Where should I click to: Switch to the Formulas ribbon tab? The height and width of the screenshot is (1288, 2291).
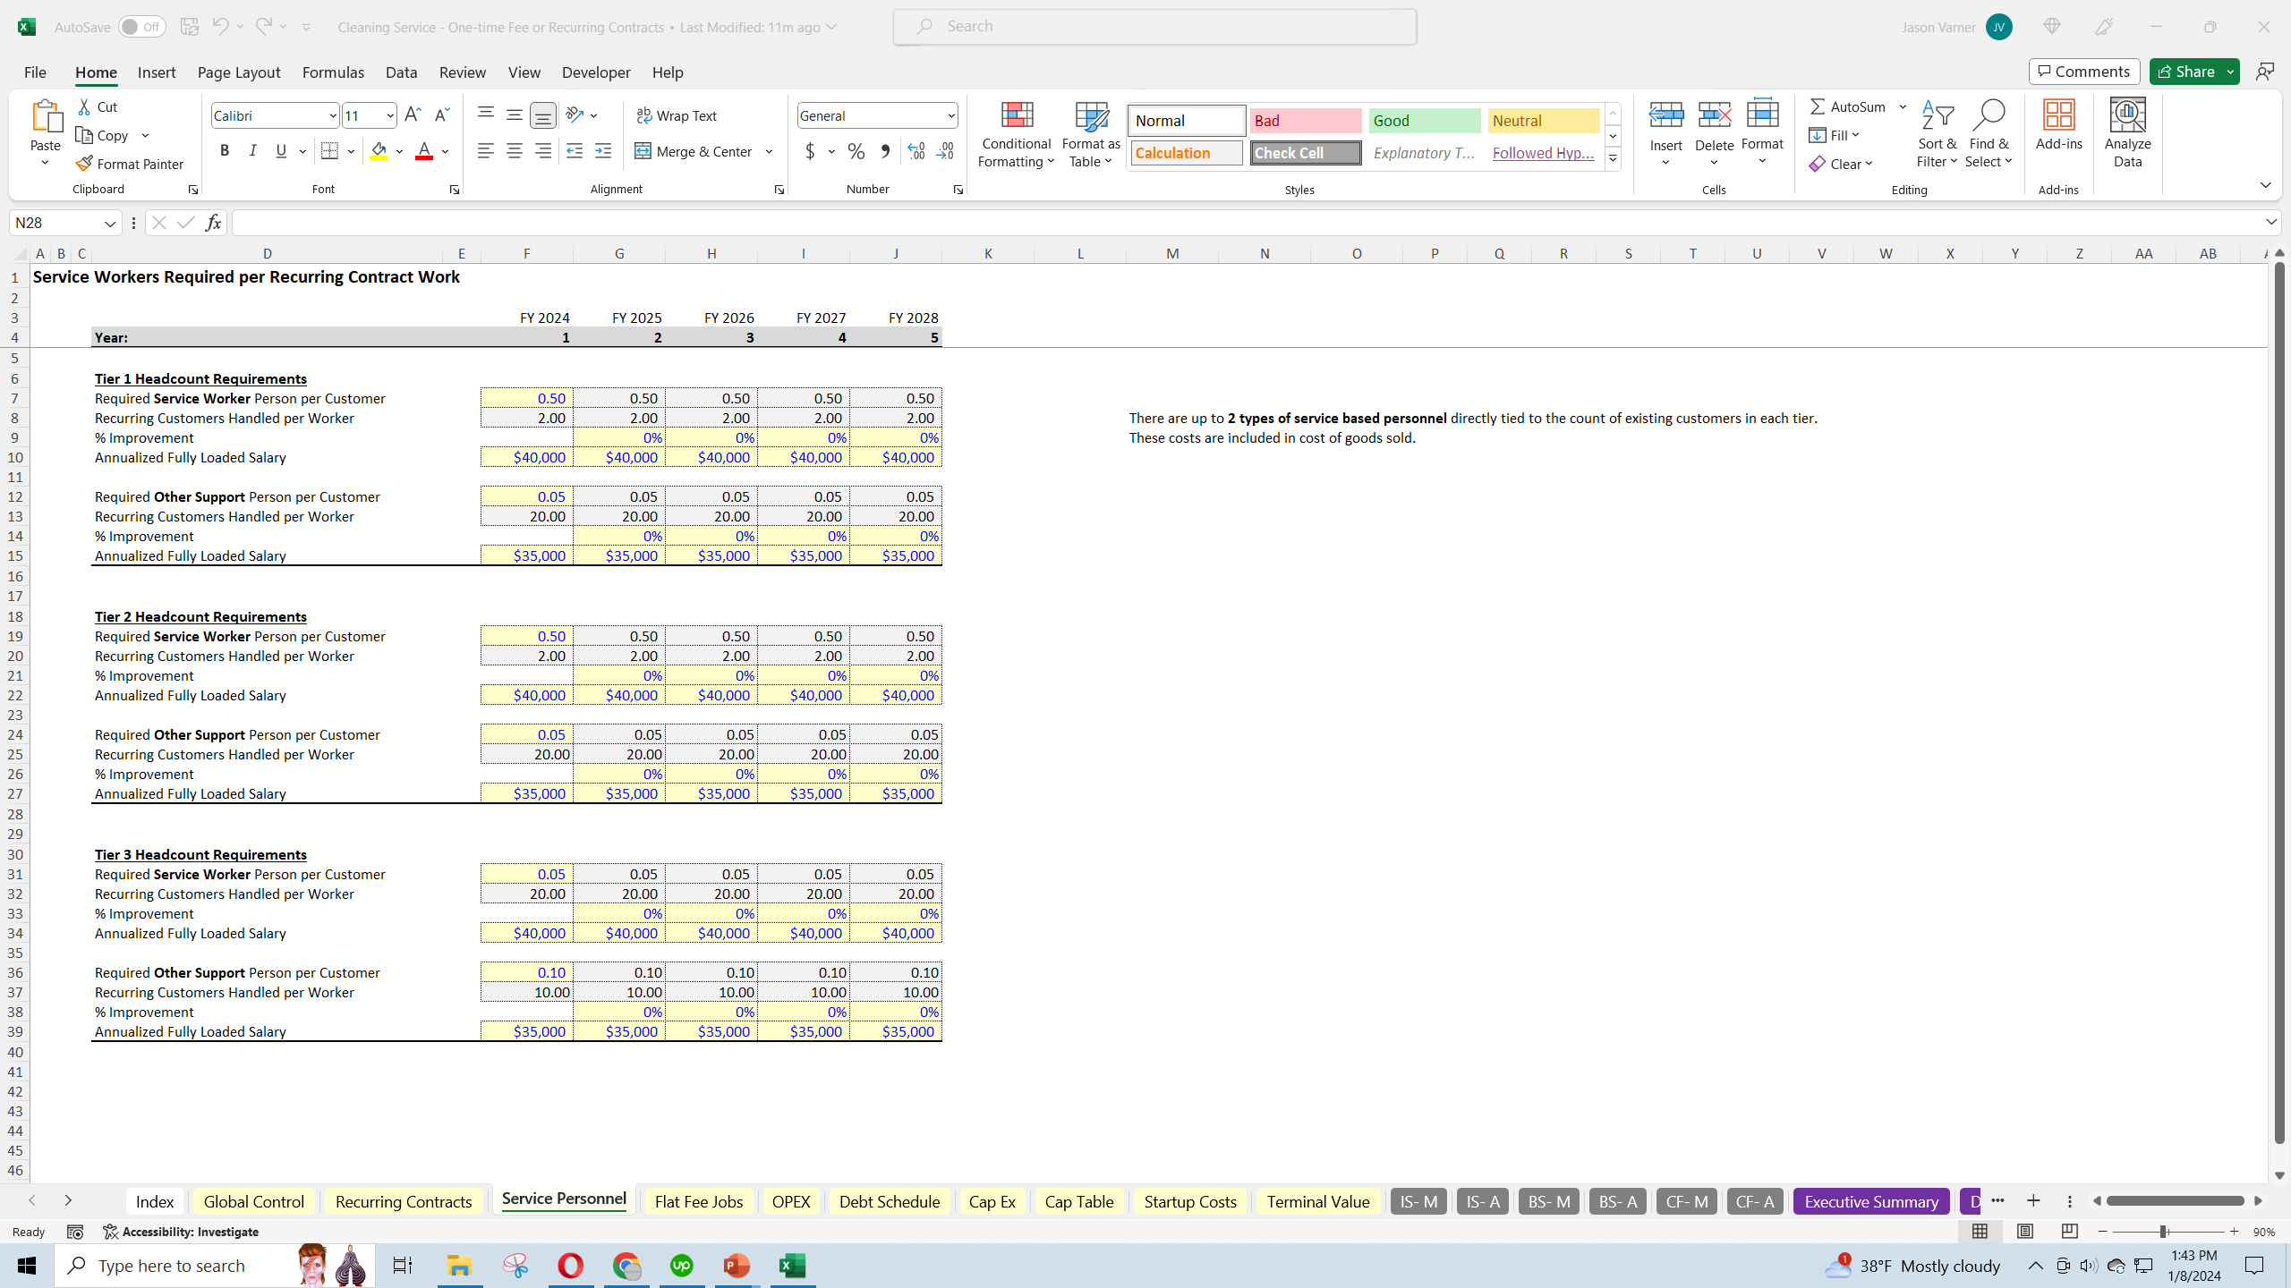tap(333, 72)
